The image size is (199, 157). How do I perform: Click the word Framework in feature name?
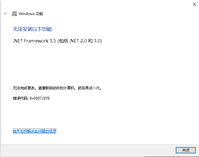36,41
